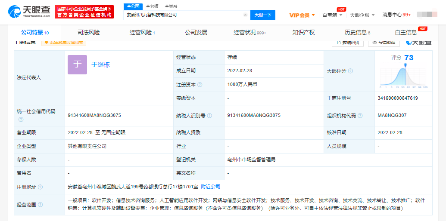Screen dimensions: 446x221
Task: Switch to the 自主信息 tab
Action: tap(406, 33)
